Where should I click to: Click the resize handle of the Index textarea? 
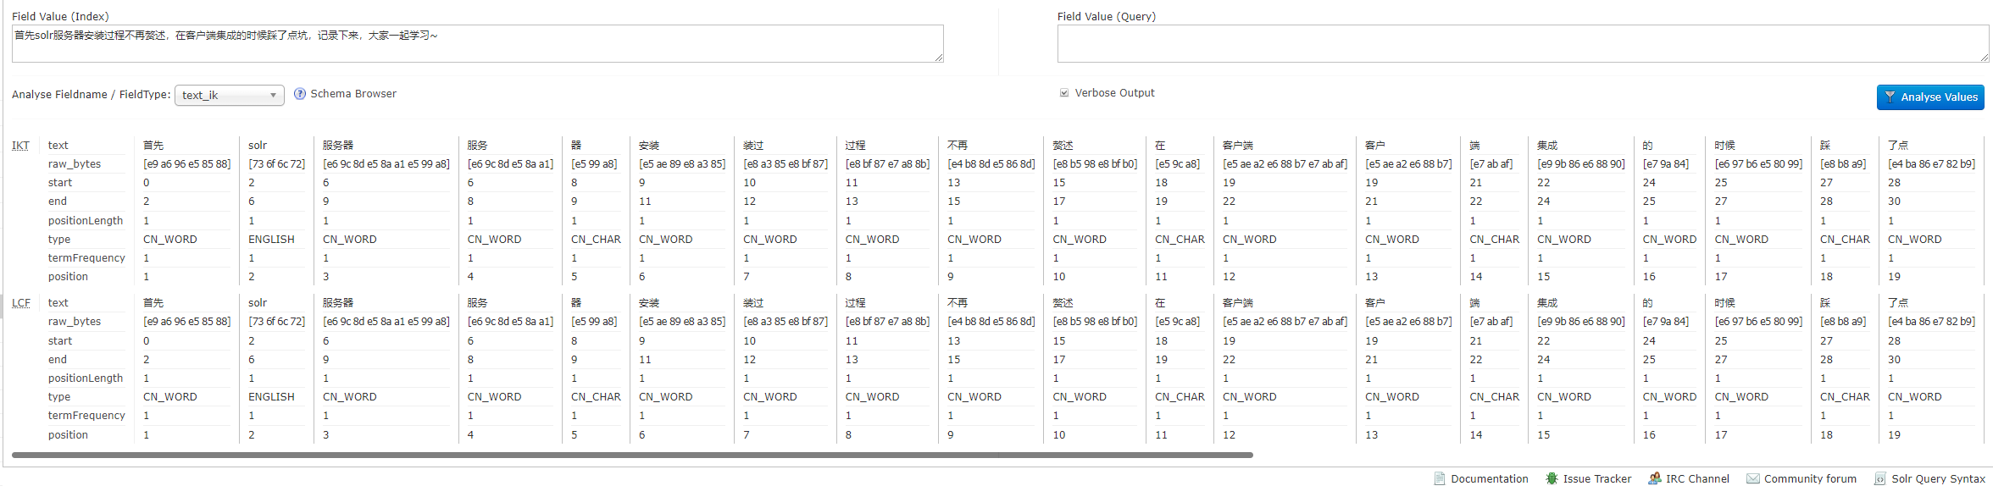(x=939, y=58)
